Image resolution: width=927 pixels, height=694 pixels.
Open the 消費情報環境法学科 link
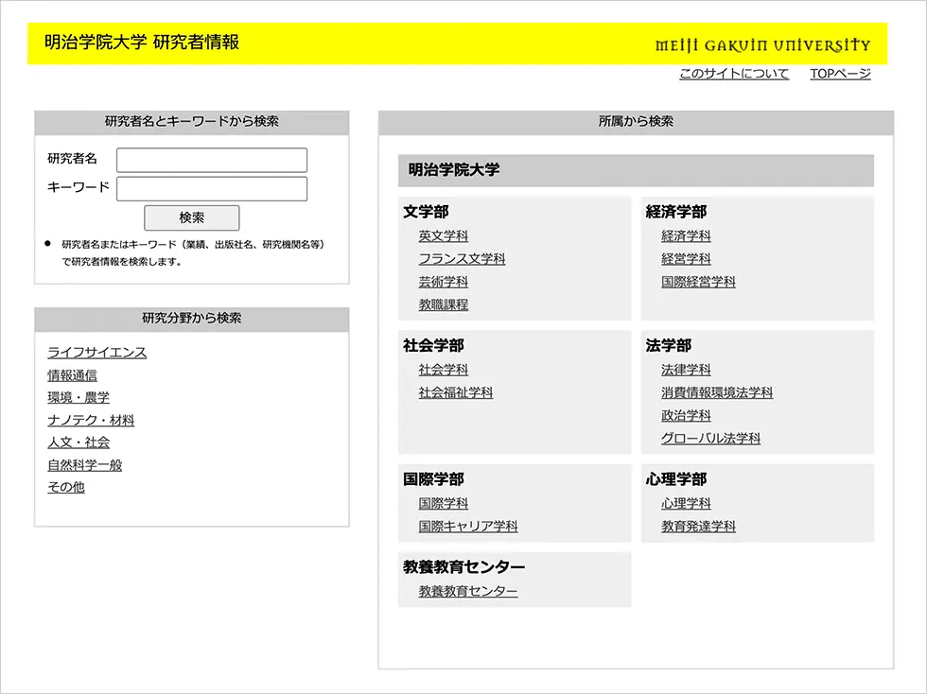717,392
